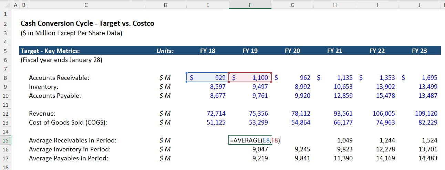Click inventory value 9,497
The height and width of the screenshot is (170, 445).
(x=260, y=87)
